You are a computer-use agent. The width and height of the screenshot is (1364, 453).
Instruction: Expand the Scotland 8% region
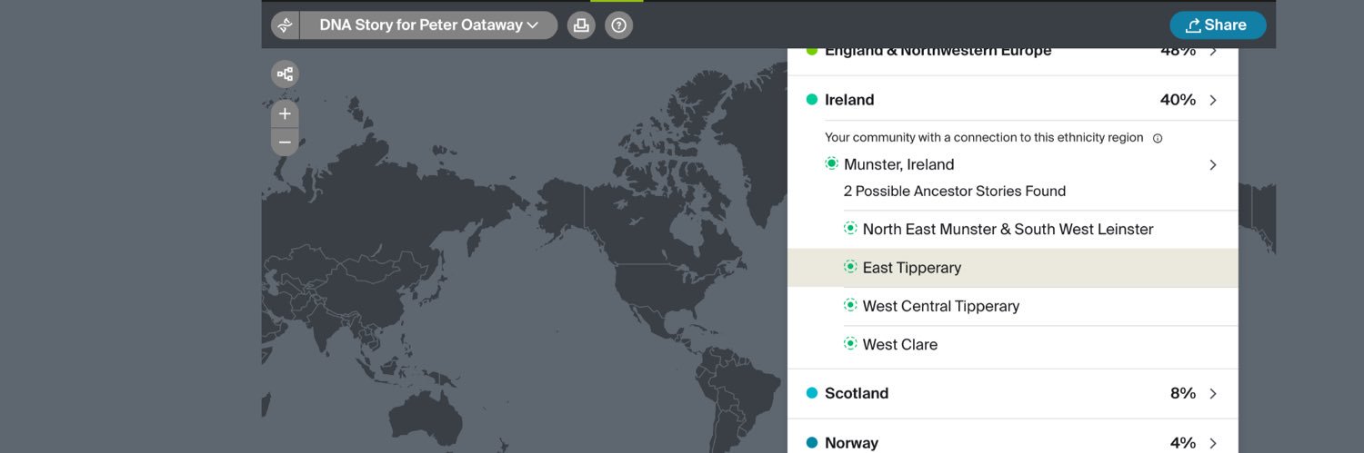click(1213, 393)
